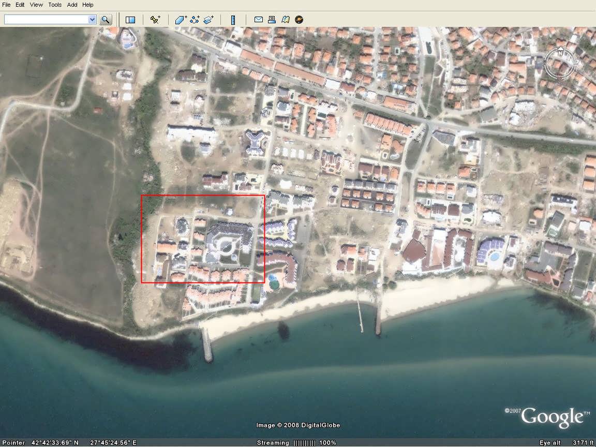Click the Pointer longitude 27°45'24.56" E

point(113,443)
